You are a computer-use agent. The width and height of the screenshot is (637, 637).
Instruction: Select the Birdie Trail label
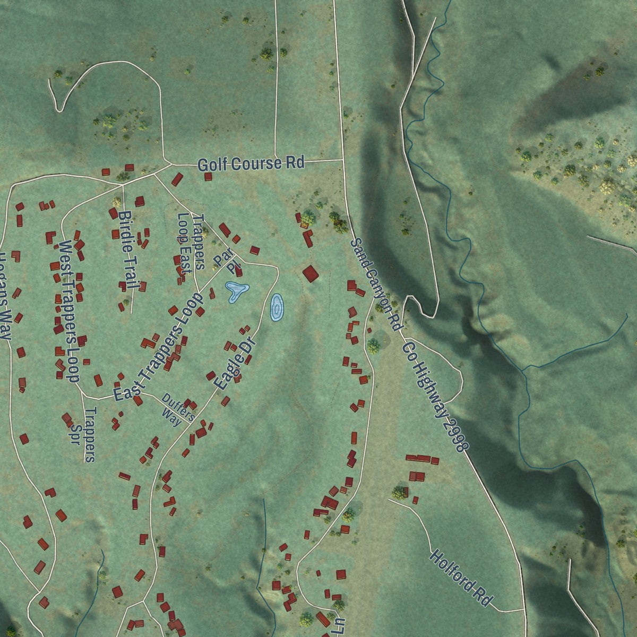128,251
